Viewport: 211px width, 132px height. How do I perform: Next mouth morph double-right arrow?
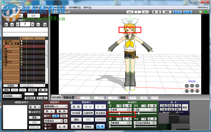tap(155, 110)
